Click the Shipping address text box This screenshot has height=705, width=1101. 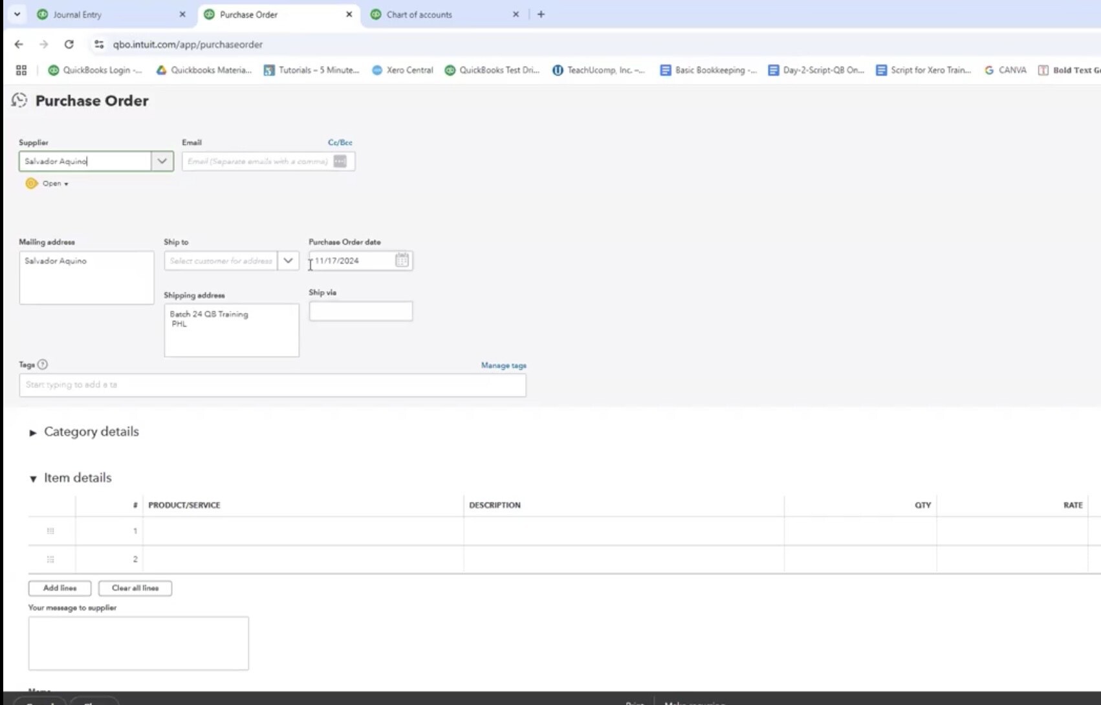[232, 331]
